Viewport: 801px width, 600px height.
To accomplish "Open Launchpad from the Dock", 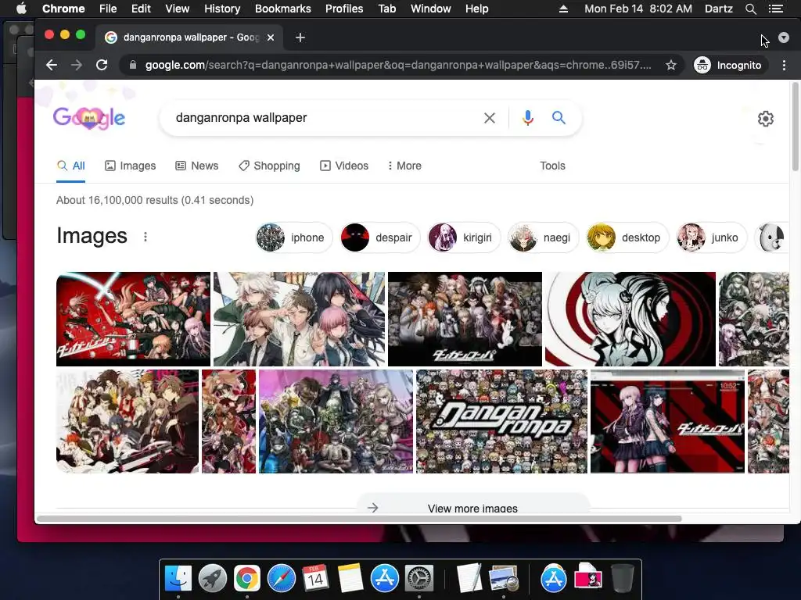I will (213, 579).
